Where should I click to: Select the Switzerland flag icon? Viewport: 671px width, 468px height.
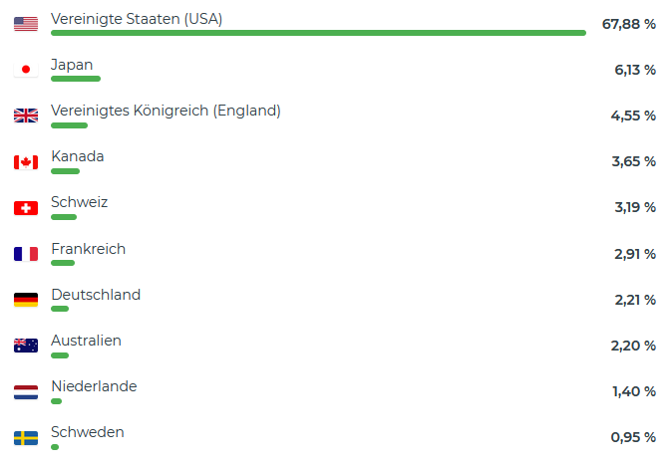coord(26,208)
